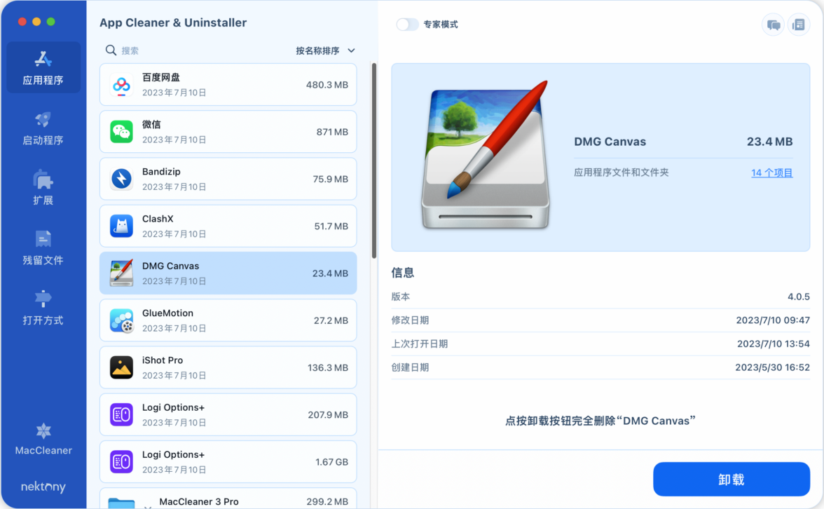Viewport: 824px width, 509px height.
Task: Open the 应用程序 sidebar section
Action: [43, 68]
